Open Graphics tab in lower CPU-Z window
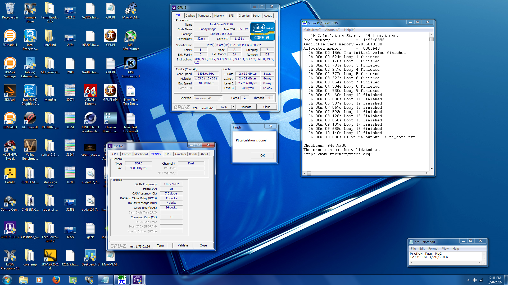This screenshot has height=285, width=508. [x=180, y=154]
